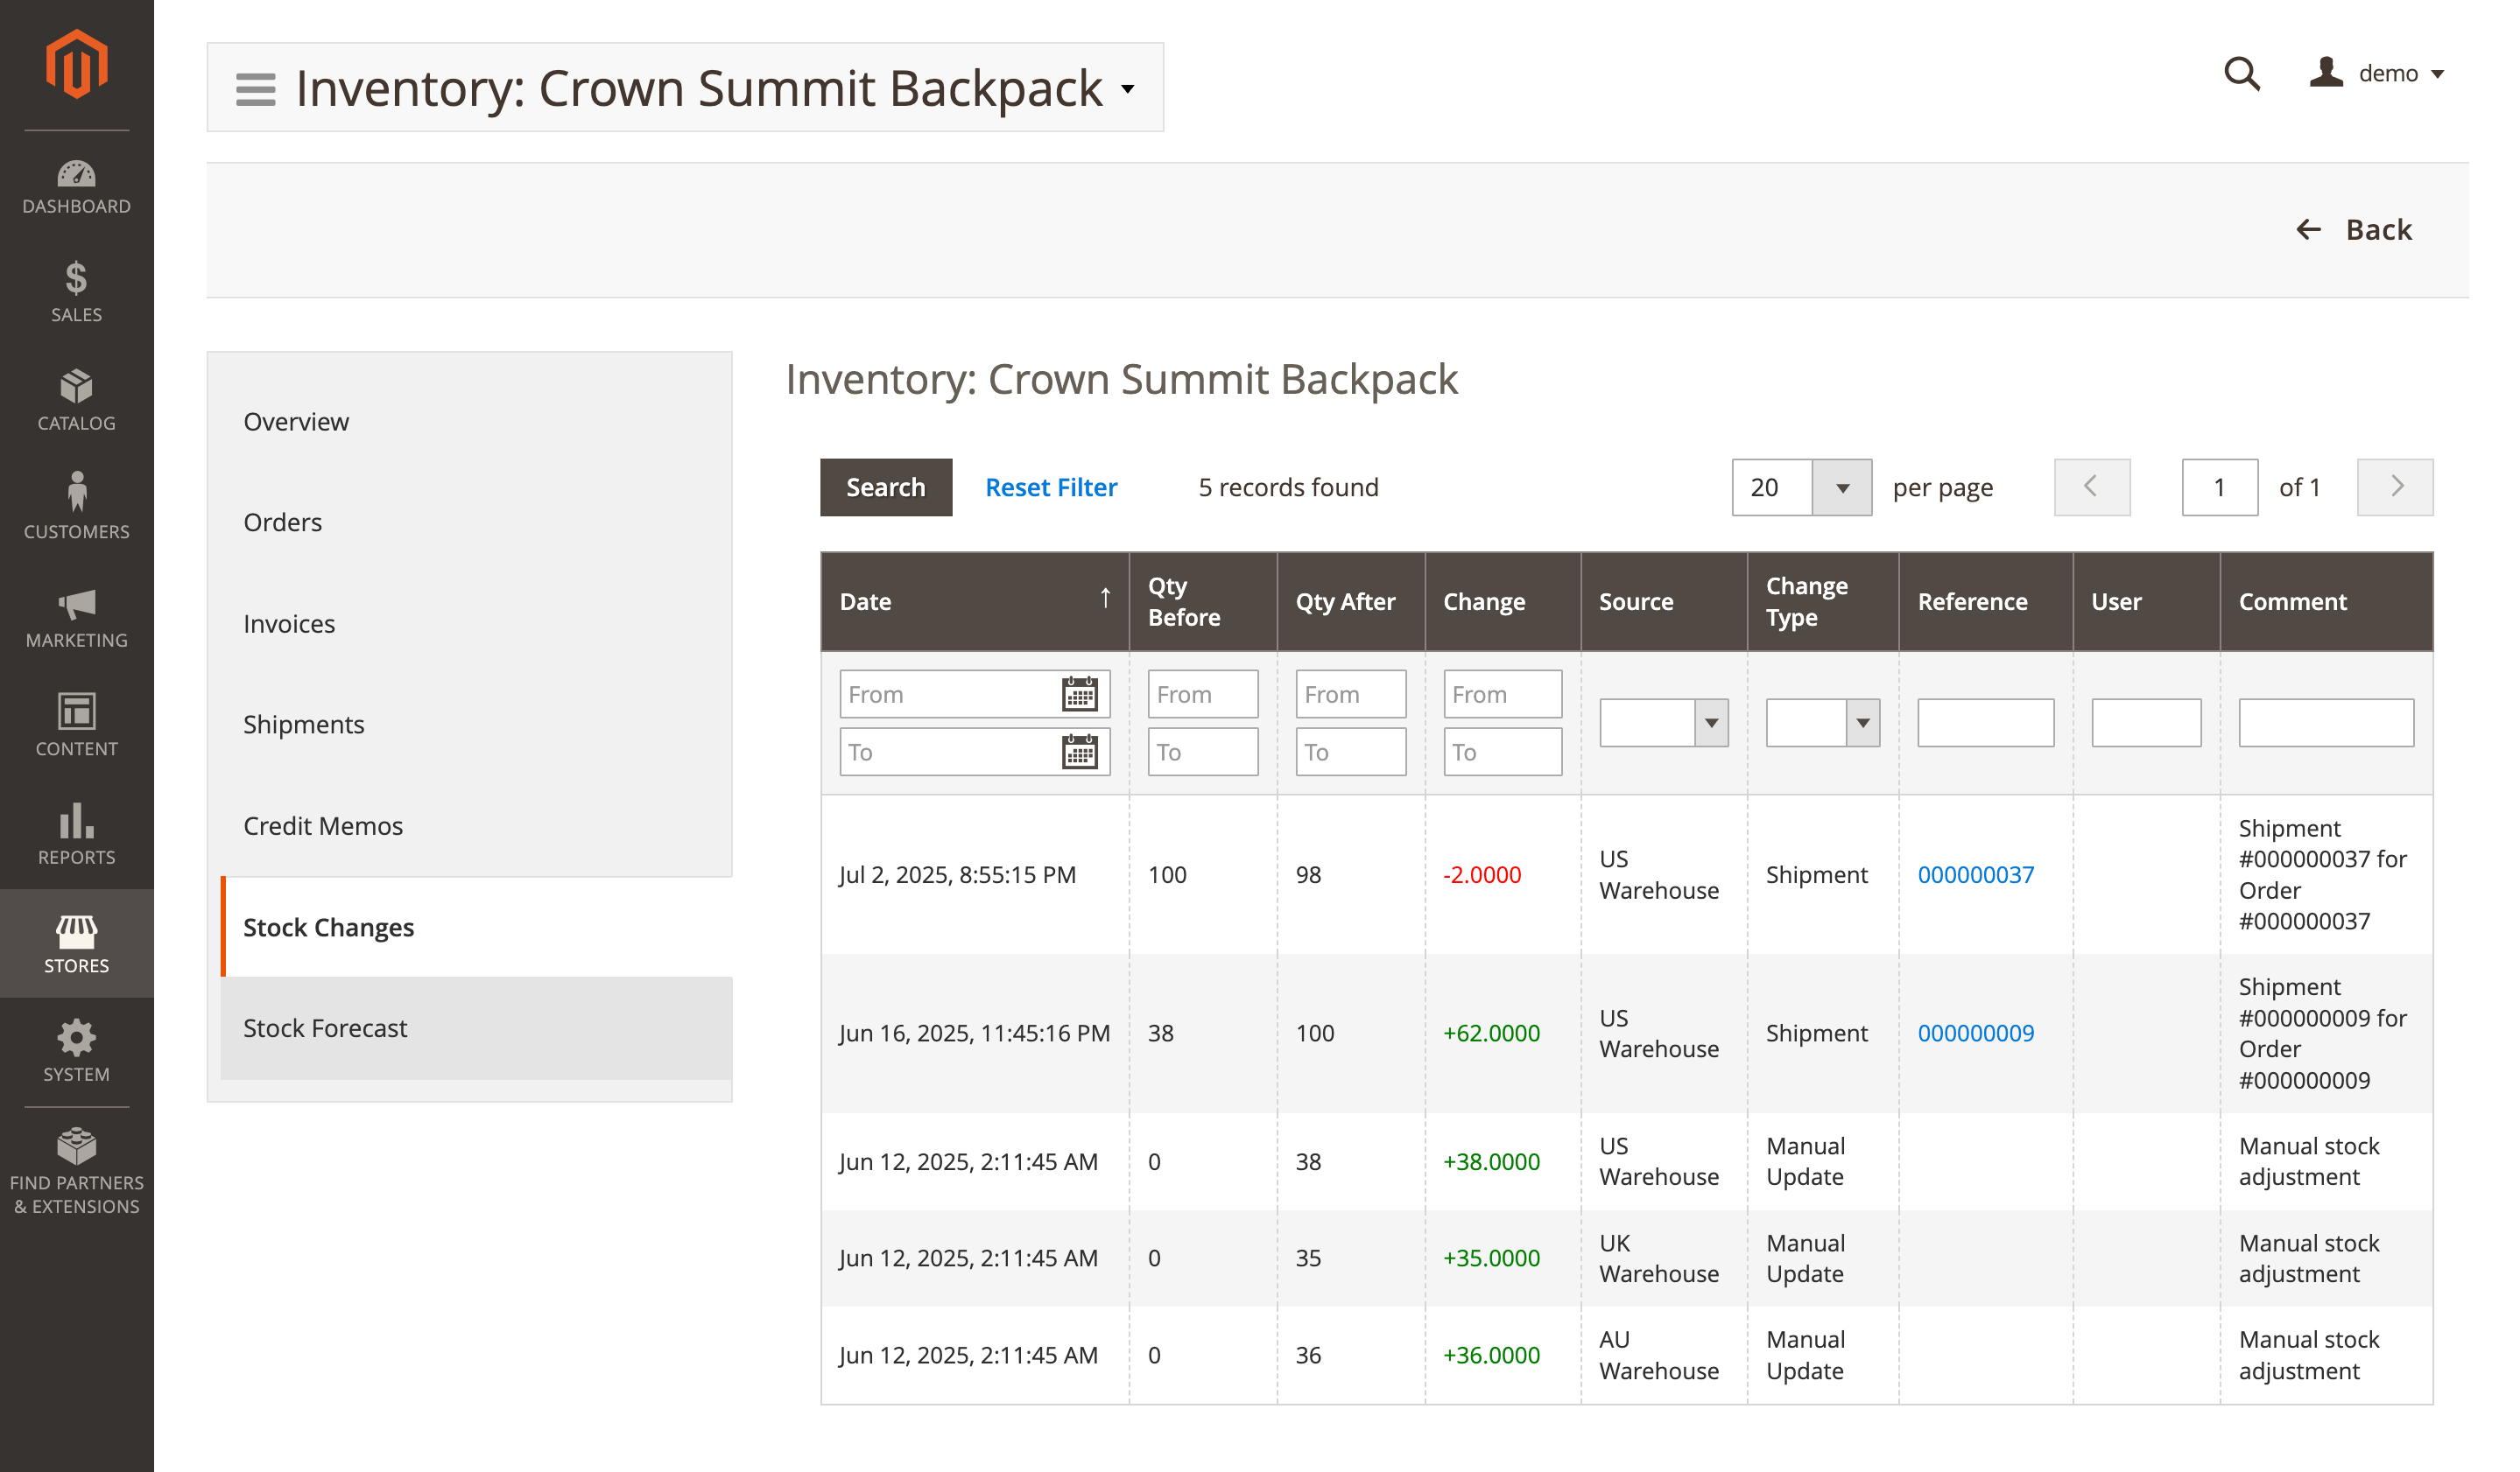Switch to the Stock Forecast tab
Screen dimensions: 2520x1472
[325, 1028]
